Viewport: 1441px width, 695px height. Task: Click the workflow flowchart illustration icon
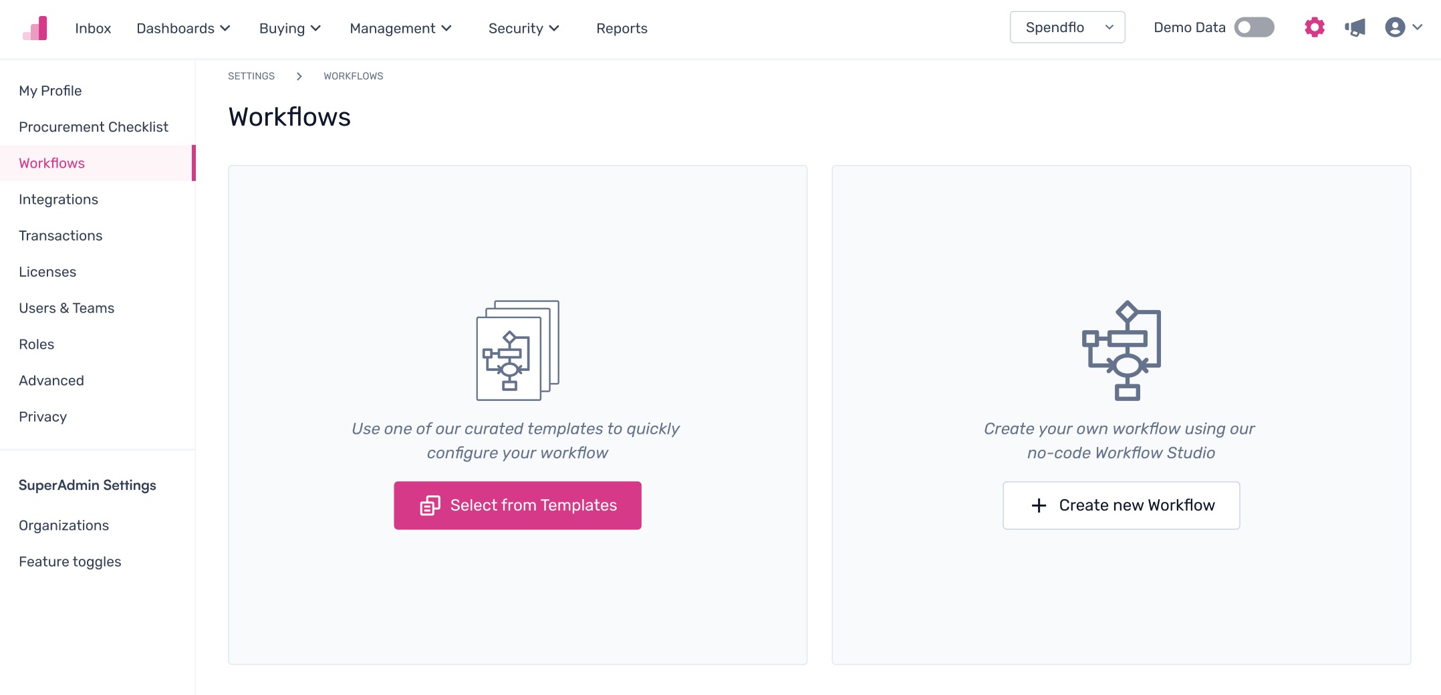(x=1122, y=350)
